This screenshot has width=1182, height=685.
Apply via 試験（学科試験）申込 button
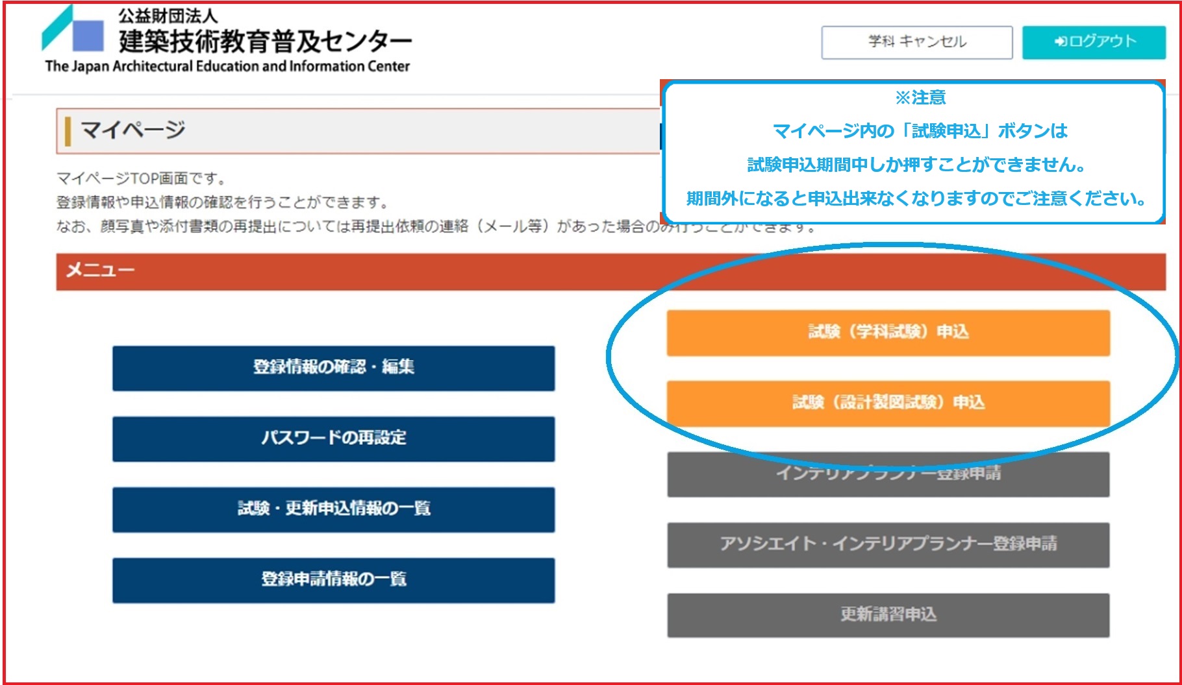coord(888,333)
